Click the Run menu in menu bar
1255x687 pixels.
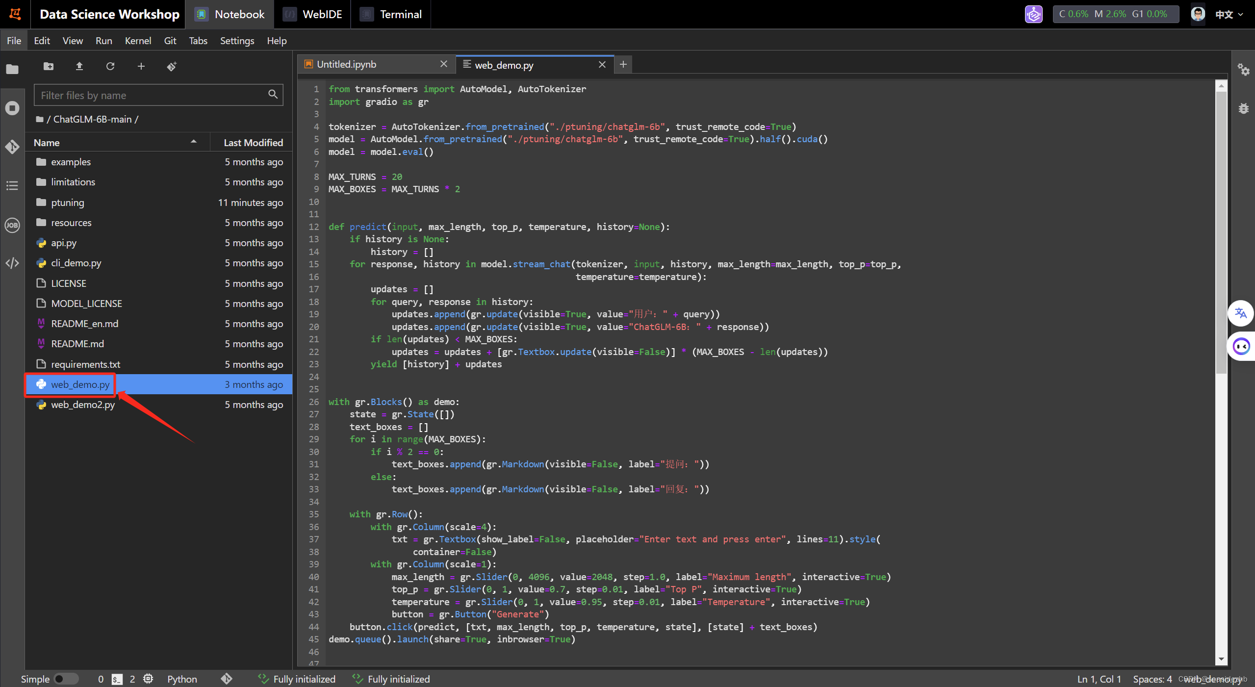[102, 39]
